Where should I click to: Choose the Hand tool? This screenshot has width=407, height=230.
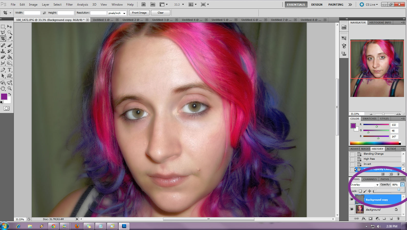point(3,88)
